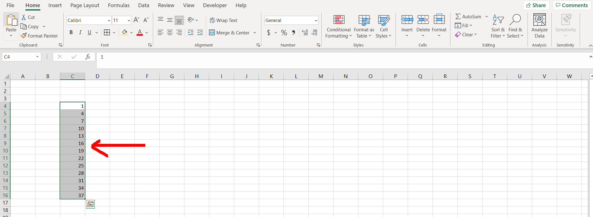Viewport: 593px width, 217px height.
Task: Apply the Borders icon
Action: [x=107, y=33]
